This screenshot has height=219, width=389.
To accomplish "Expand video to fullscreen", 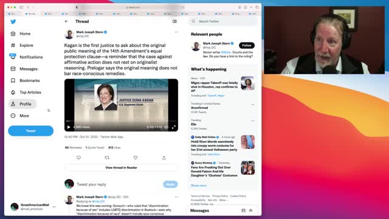I will coord(174,127).
